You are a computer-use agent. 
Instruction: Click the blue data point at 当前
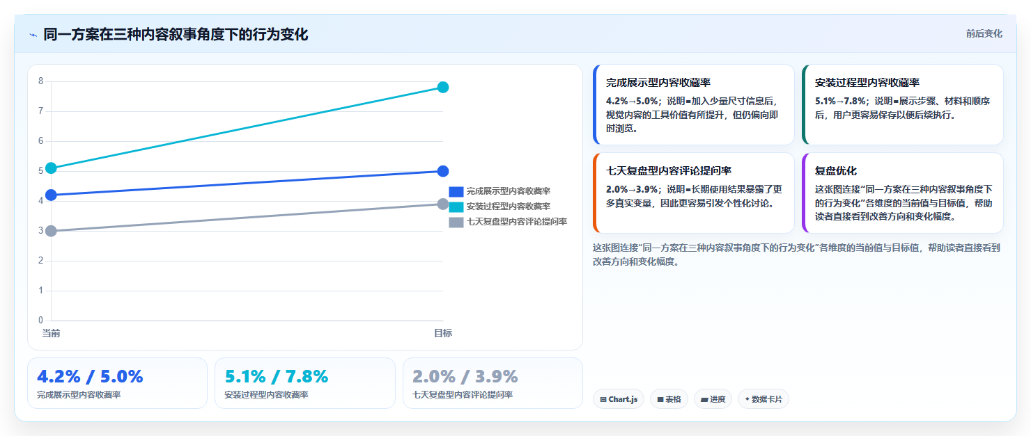51,195
